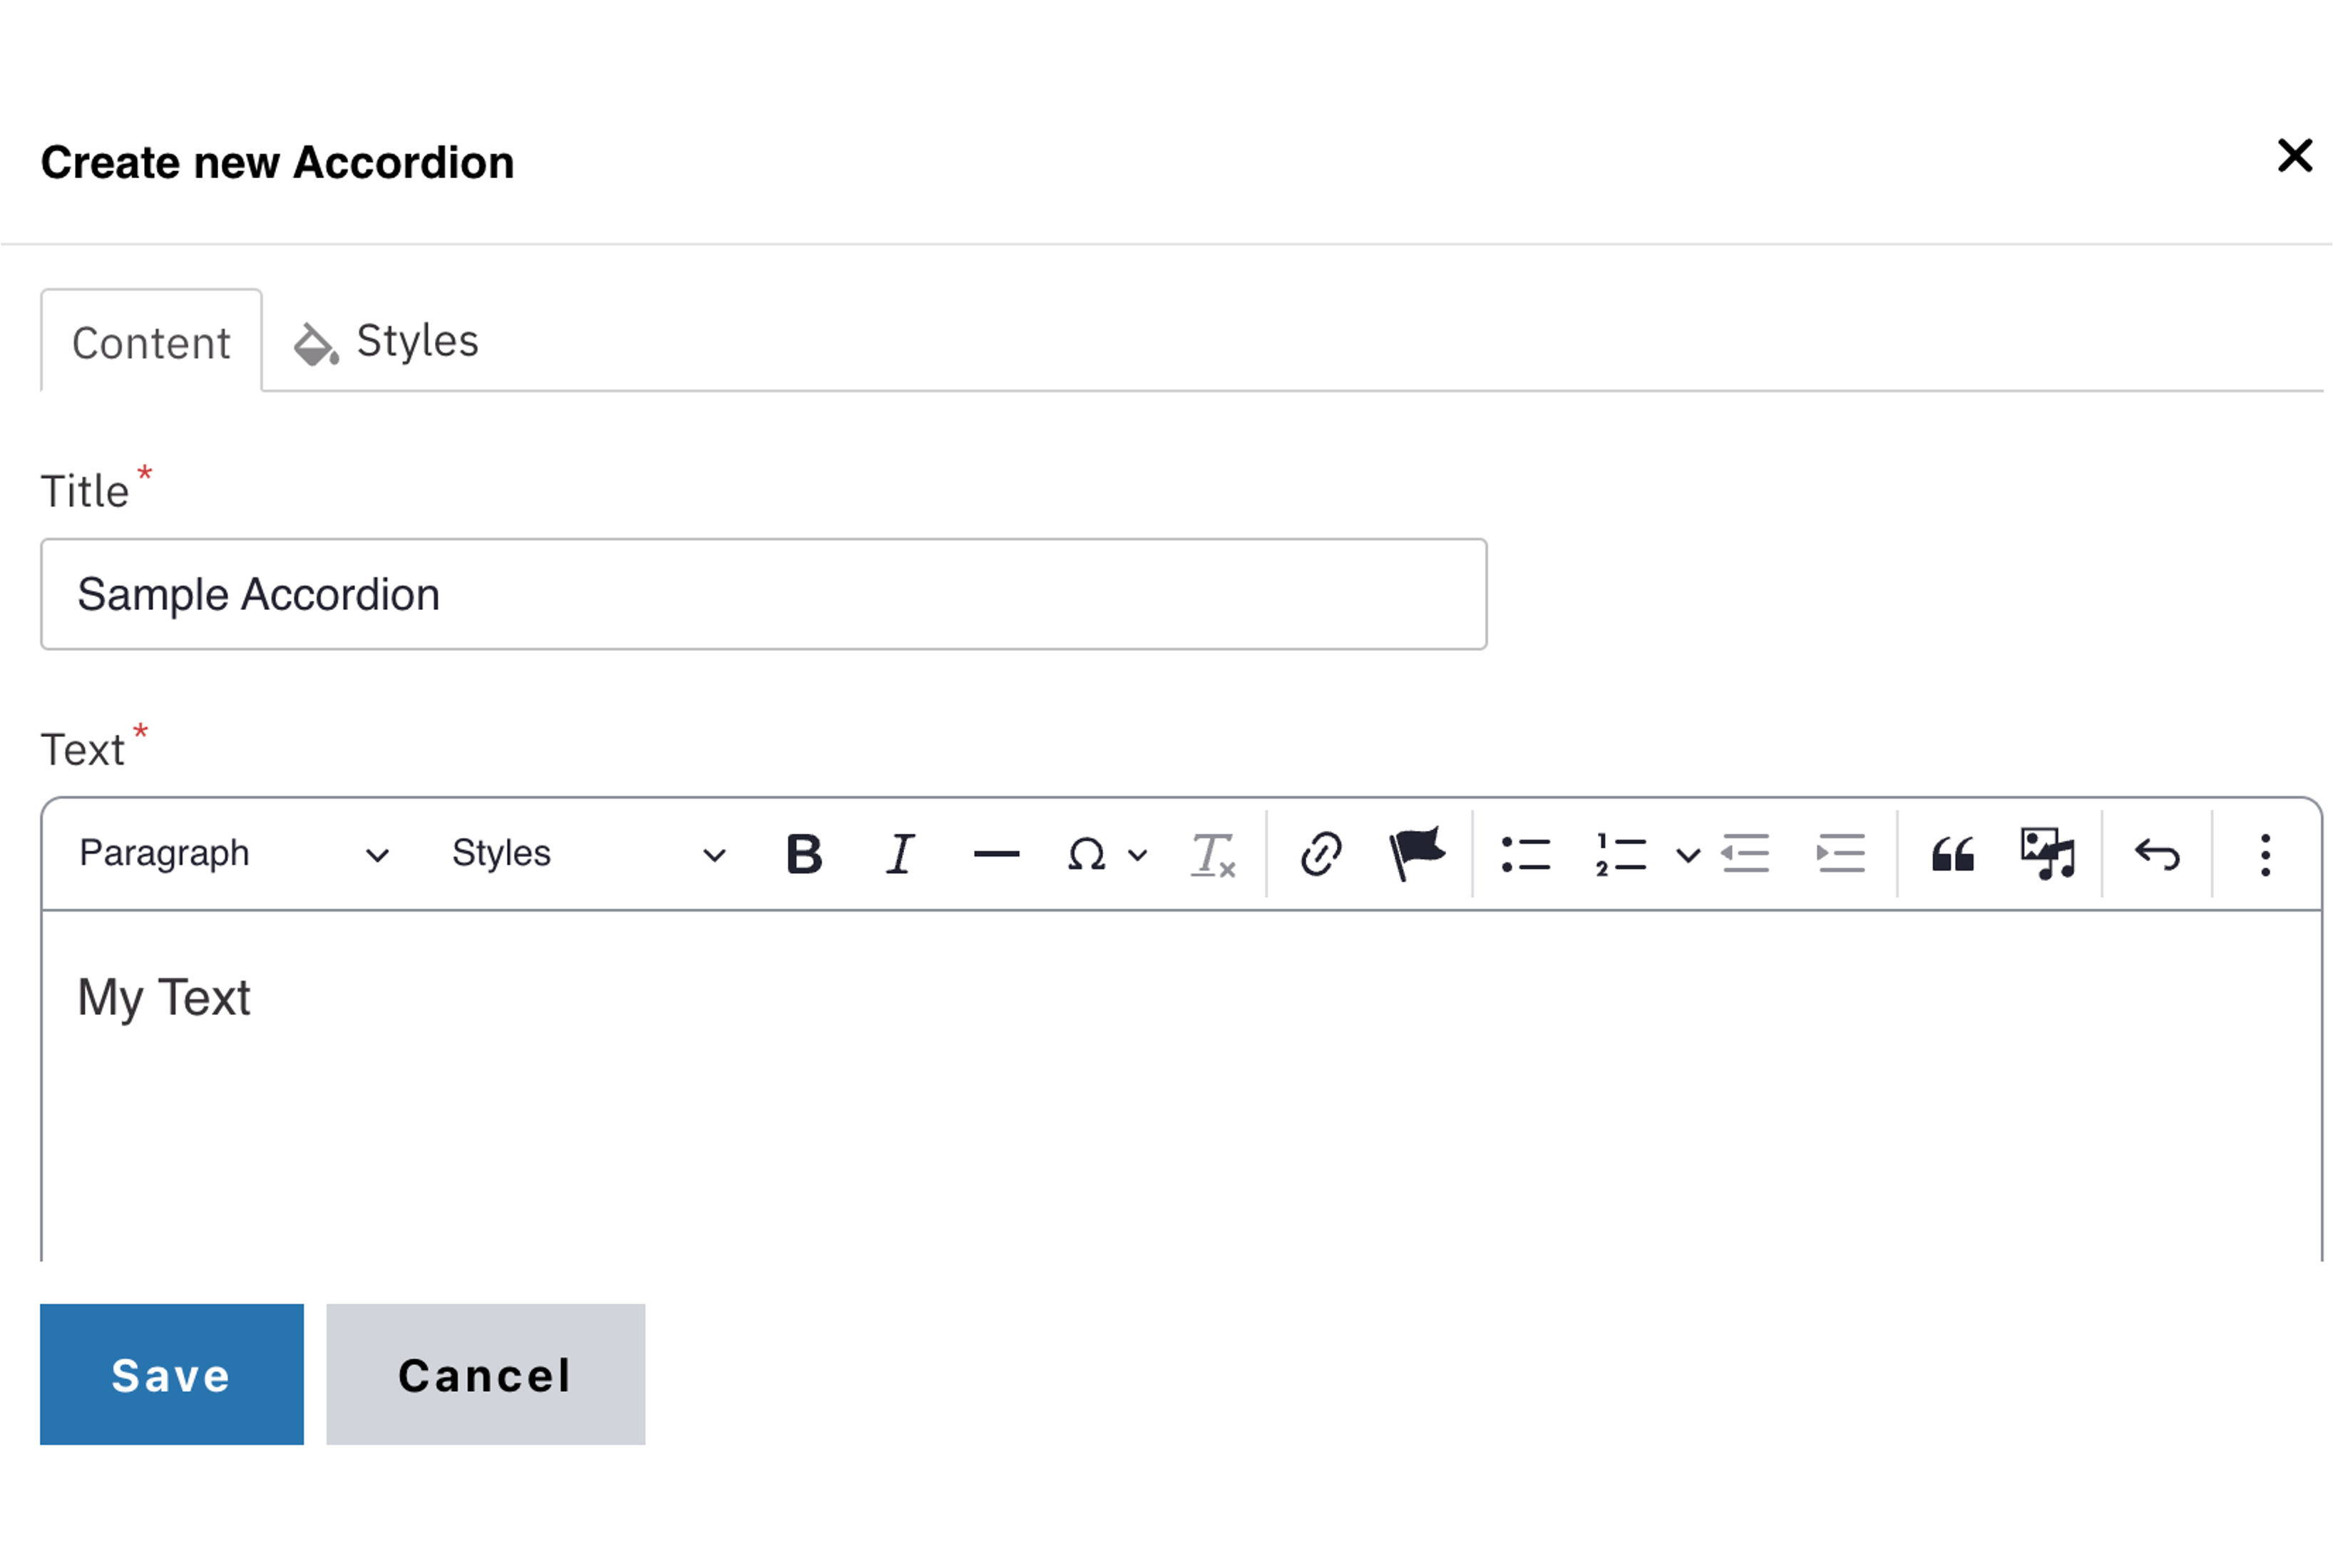Insert a block quote
2333x1568 pixels.
click(x=1952, y=854)
